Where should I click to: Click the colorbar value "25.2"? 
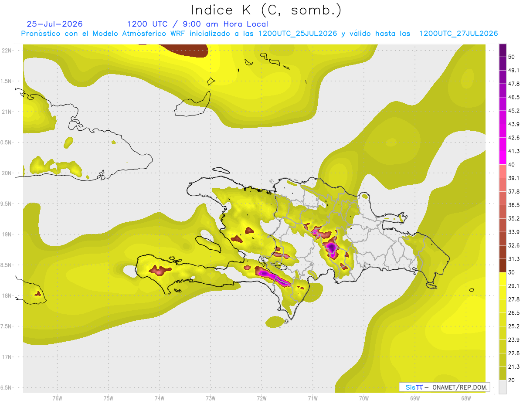(514, 326)
